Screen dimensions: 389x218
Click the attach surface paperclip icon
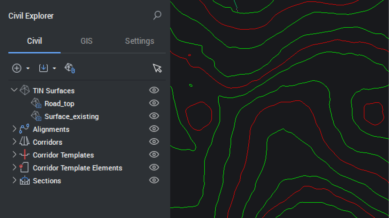tap(70, 68)
